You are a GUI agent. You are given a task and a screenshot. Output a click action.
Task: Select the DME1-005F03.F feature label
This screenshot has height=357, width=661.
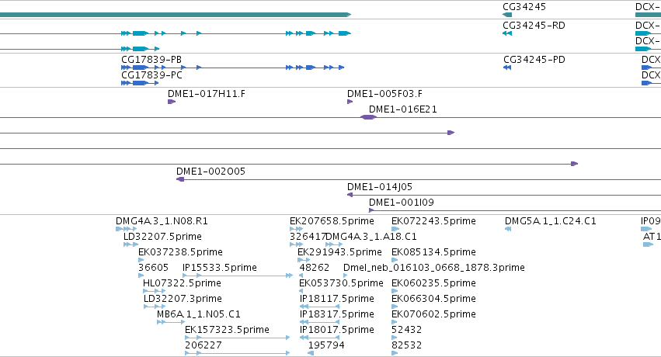click(x=384, y=93)
